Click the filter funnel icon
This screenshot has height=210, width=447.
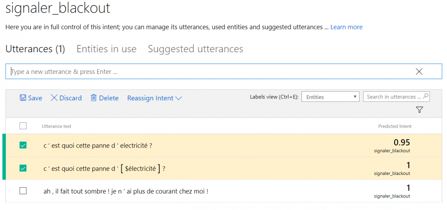(x=419, y=110)
